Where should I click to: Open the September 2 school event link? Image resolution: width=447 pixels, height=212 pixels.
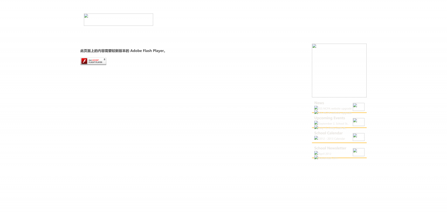coord(334,124)
